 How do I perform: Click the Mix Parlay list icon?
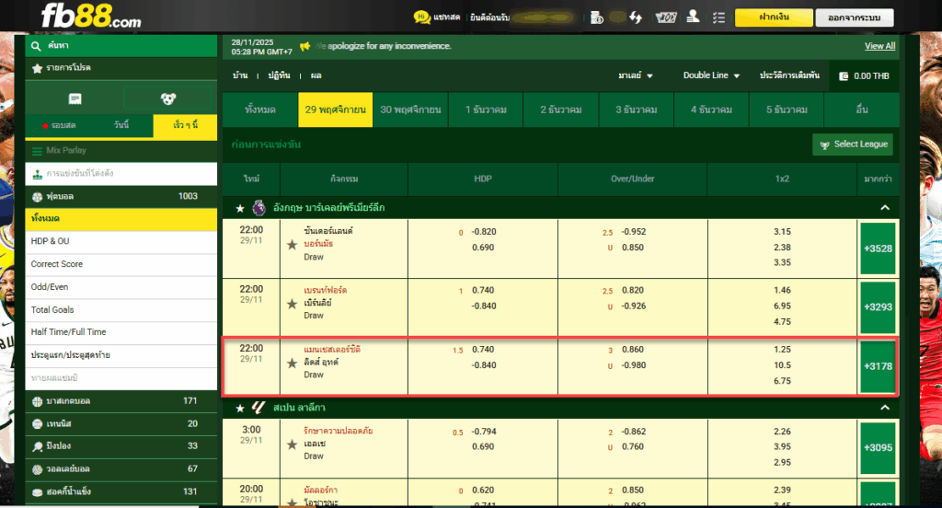tap(37, 151)
